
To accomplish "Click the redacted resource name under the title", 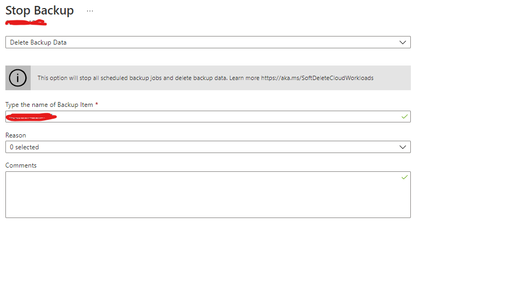I will pos(25,23).
